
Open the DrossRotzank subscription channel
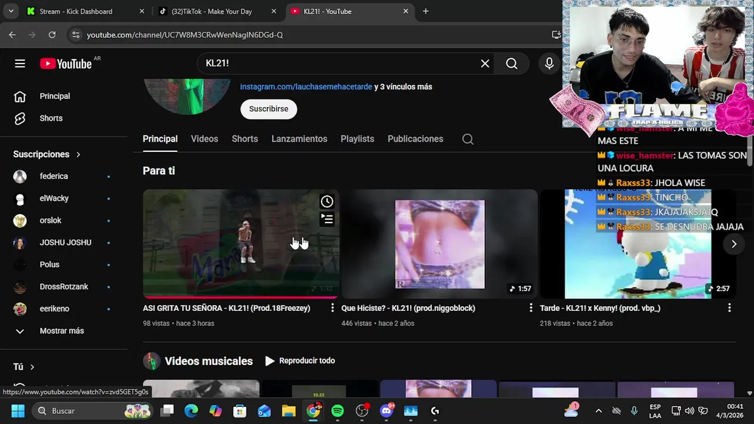coord(64,287)
